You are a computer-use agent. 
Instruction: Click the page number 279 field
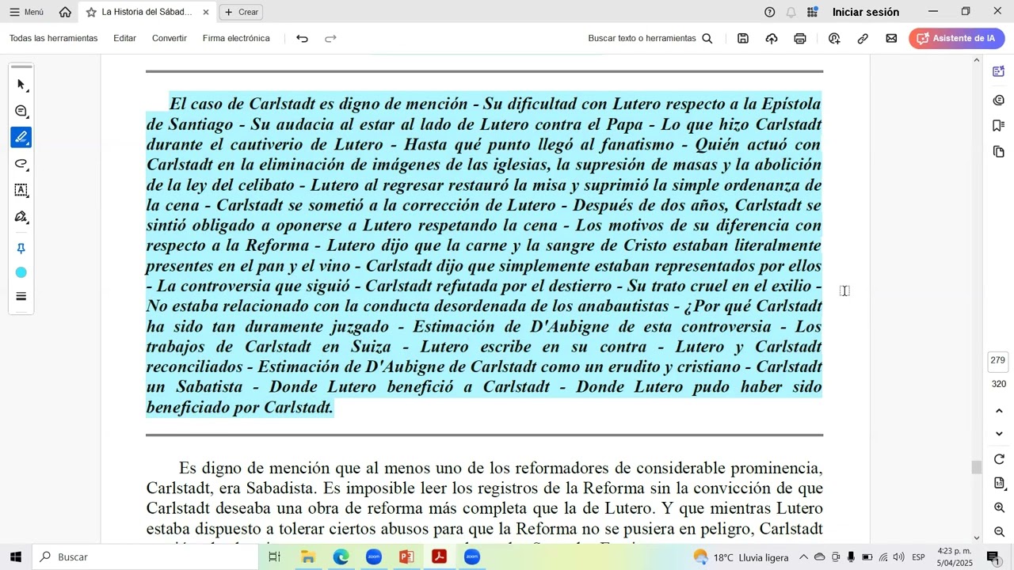998,360
